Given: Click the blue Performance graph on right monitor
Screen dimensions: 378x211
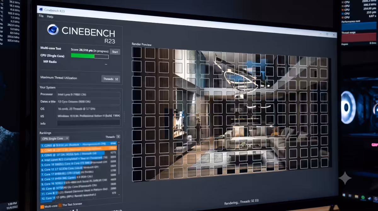Looking at the screenshot, I should [358, 26].
